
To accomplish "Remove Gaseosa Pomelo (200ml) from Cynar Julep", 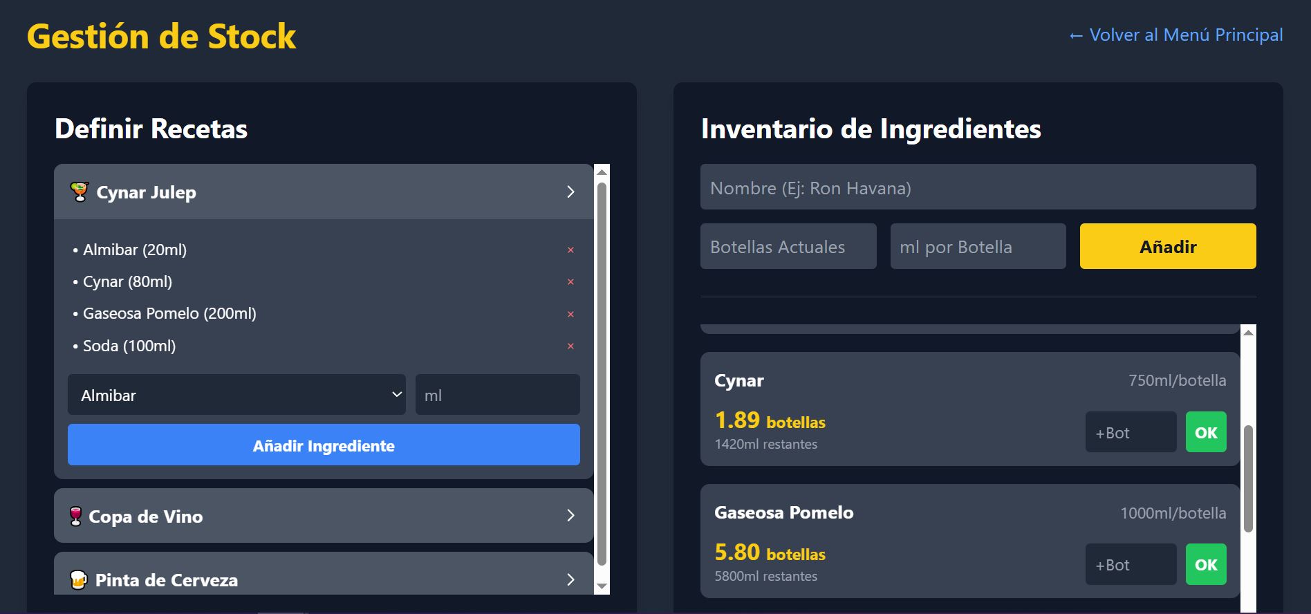I will pos(570,315).
